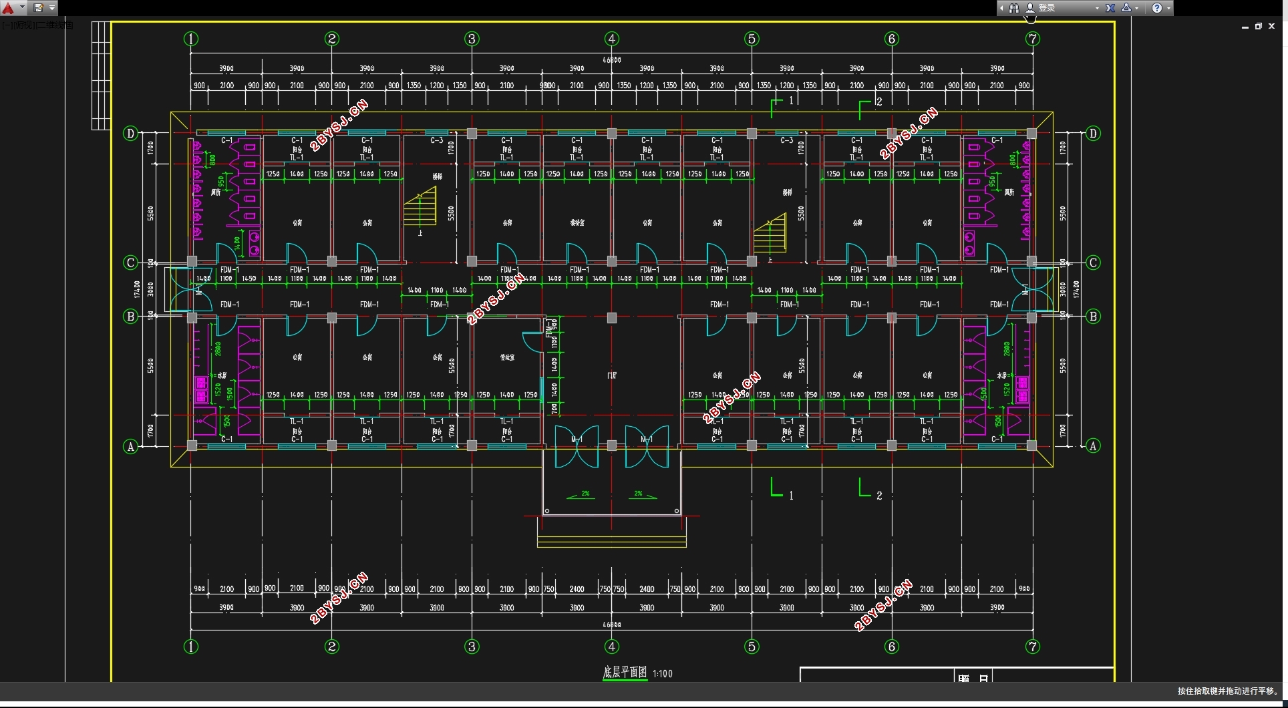1288x708 pixels.
Task: Expand the Customize Quick Access Toolbar arrow
Action: pos(52,8)
